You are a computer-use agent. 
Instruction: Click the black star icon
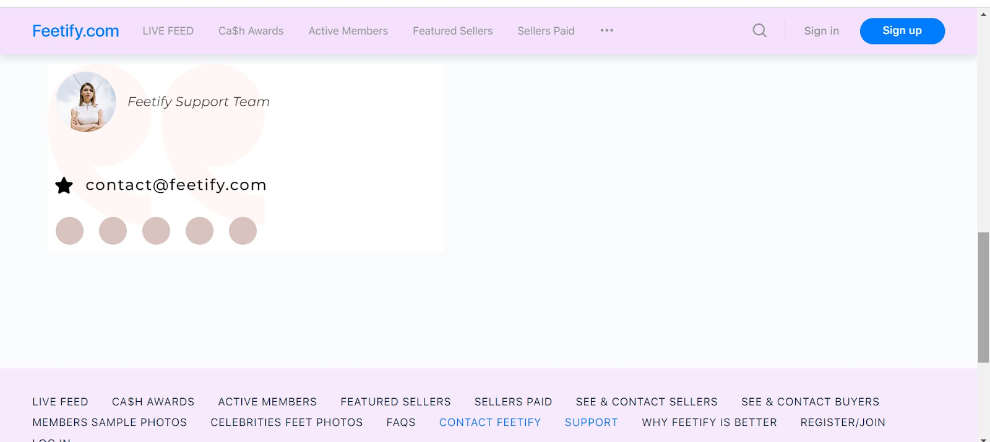[x=64, y=185]
